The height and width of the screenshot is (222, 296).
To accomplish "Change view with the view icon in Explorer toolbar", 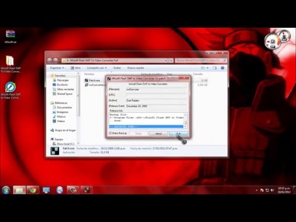I will point(203,68).
